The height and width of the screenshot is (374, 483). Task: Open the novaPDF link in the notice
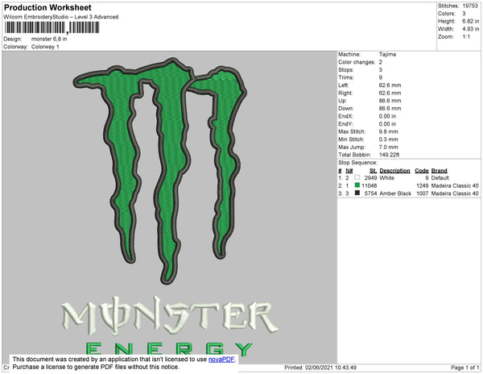(221, 359)
